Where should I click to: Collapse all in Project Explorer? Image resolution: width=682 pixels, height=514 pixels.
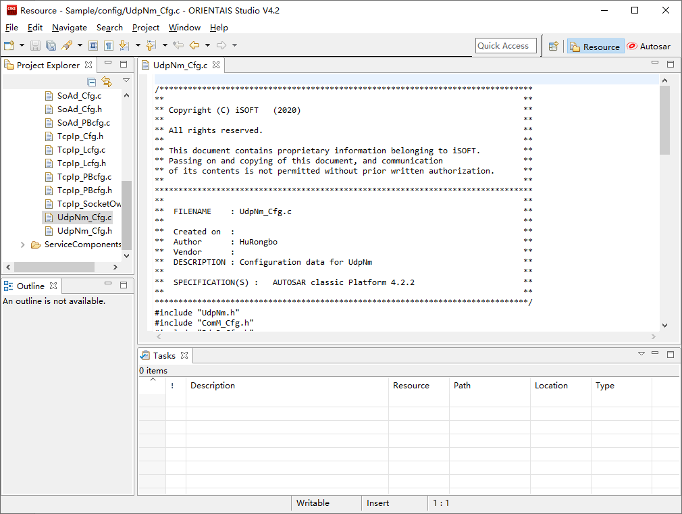(x=92, y=82)
